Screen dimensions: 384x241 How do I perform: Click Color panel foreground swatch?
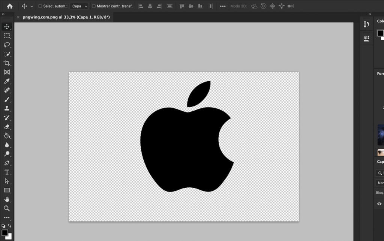click(x=380, y=33)
